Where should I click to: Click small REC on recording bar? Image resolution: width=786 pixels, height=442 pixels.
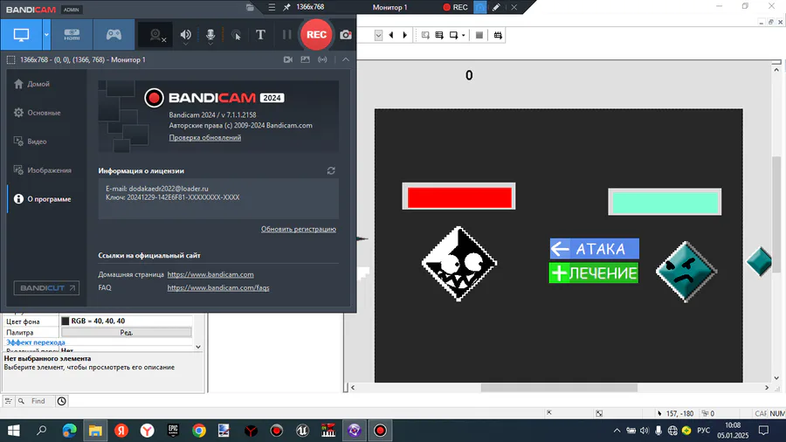455,7
